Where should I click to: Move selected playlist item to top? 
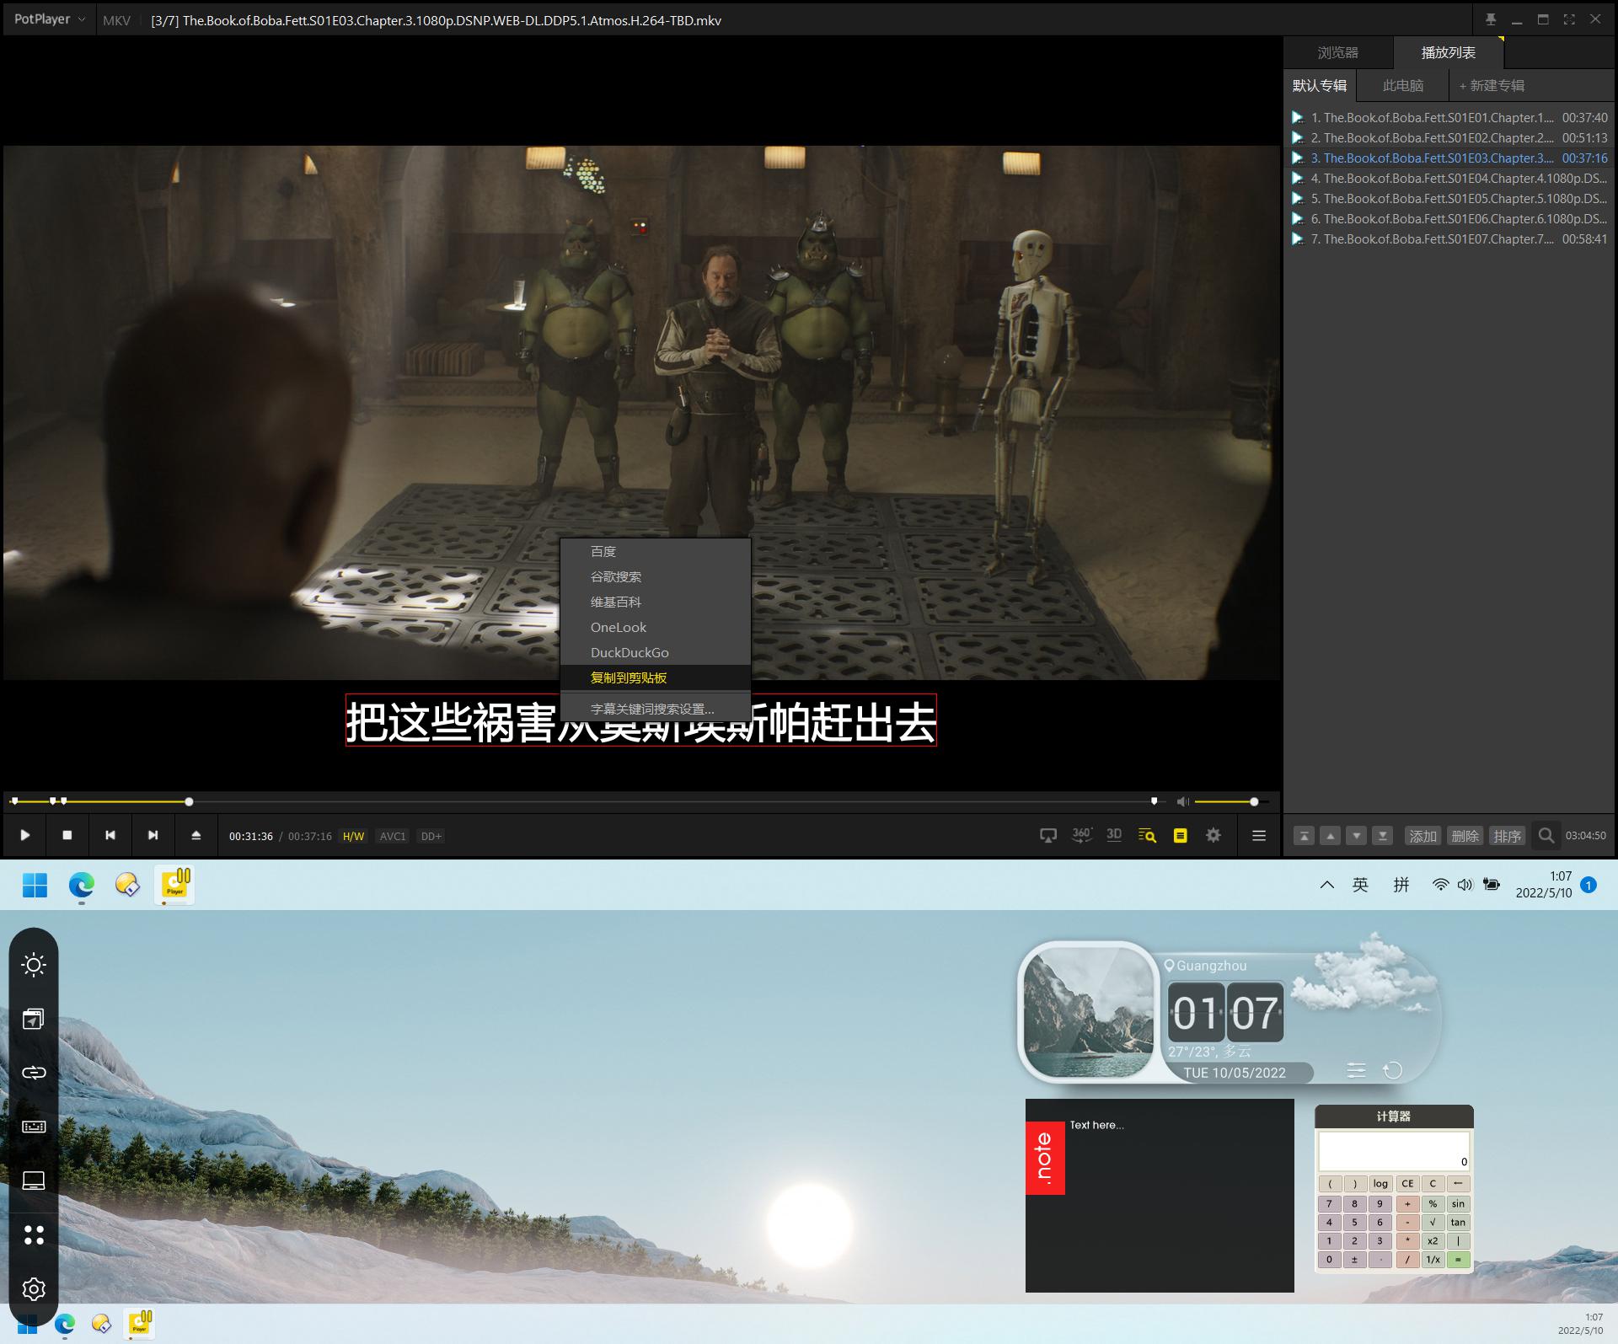click(x=1304, y=836)
